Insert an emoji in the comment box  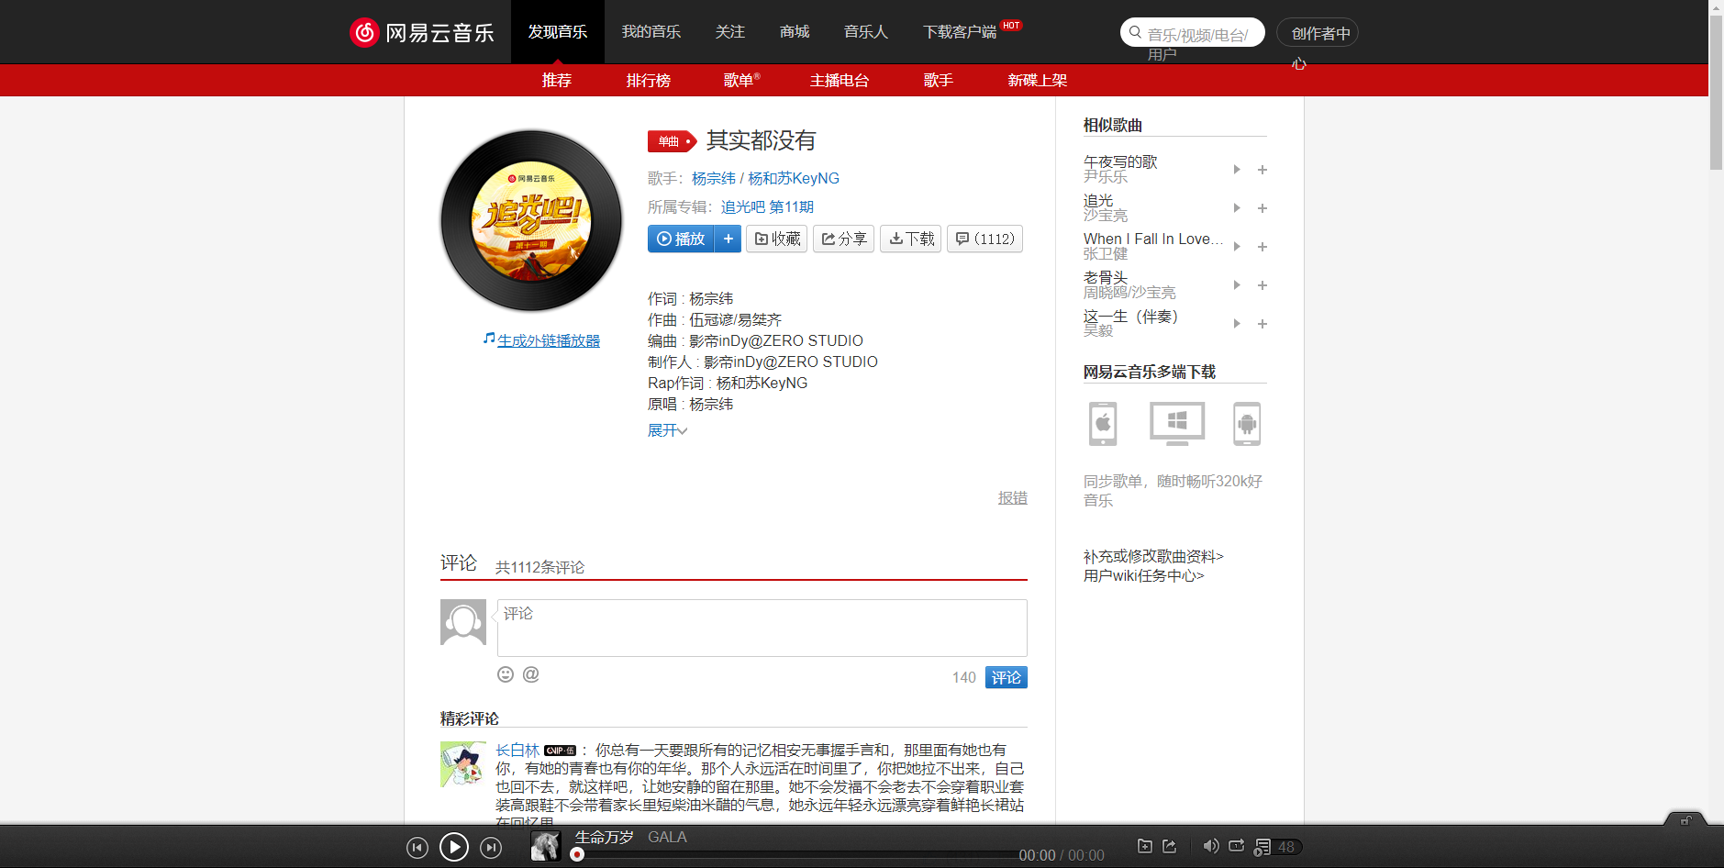(x=506, y=674)
